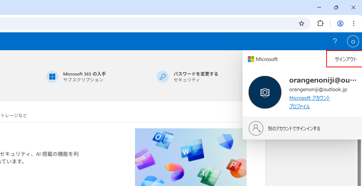Viewport: 362px width, 186px height.
Task: Open the Chrome extensions puzzle icon
Action: pos(321,23)
